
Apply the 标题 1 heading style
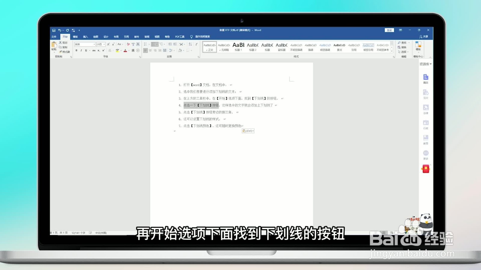tap(238, 47)
